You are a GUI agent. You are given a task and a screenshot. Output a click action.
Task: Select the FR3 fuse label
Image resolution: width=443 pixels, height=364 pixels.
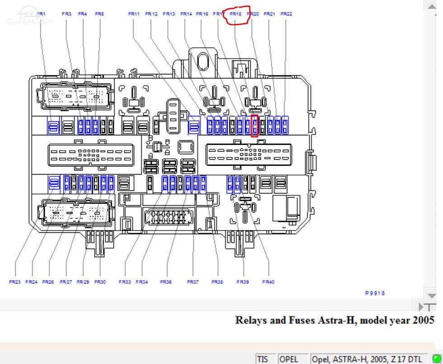click(66, 14)
